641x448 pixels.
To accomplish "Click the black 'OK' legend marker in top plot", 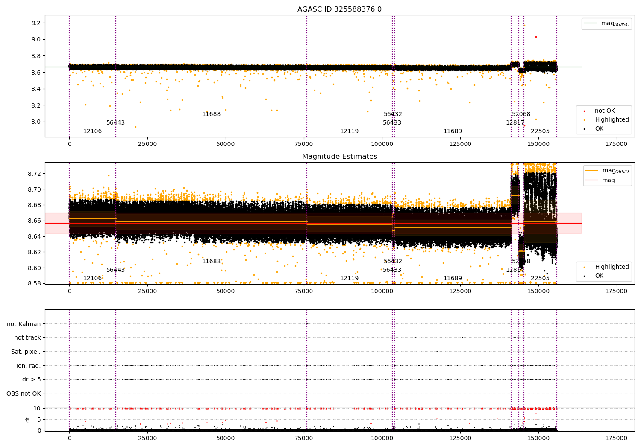I will [585, 129].
